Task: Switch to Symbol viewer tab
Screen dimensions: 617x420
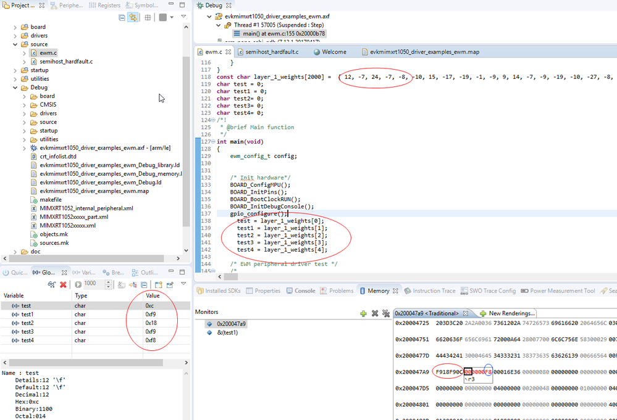Action: pos(142,5)
